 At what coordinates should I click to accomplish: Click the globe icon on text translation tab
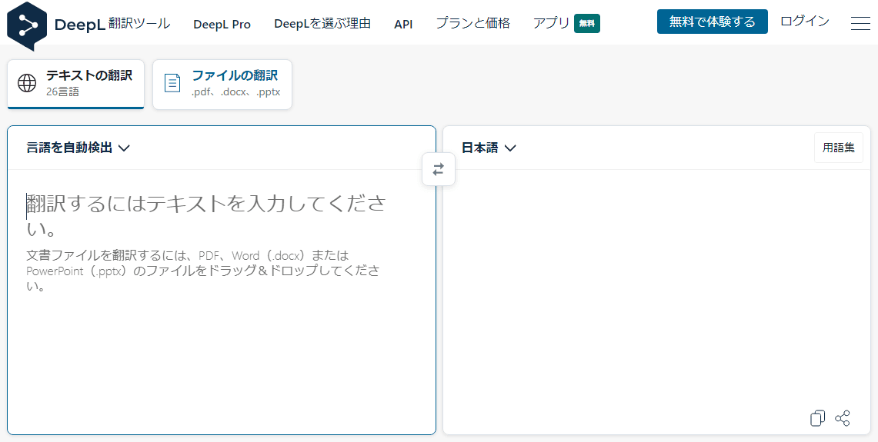27,83
